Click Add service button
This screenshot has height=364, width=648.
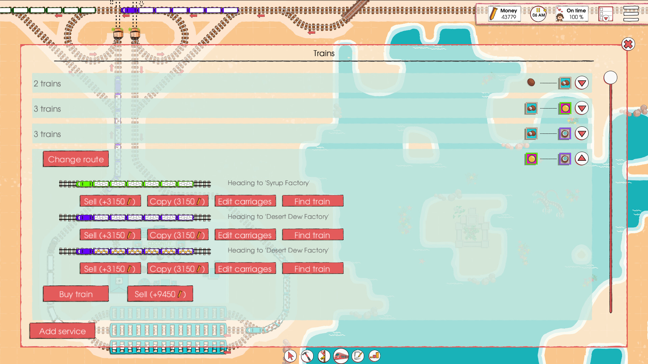62,331
